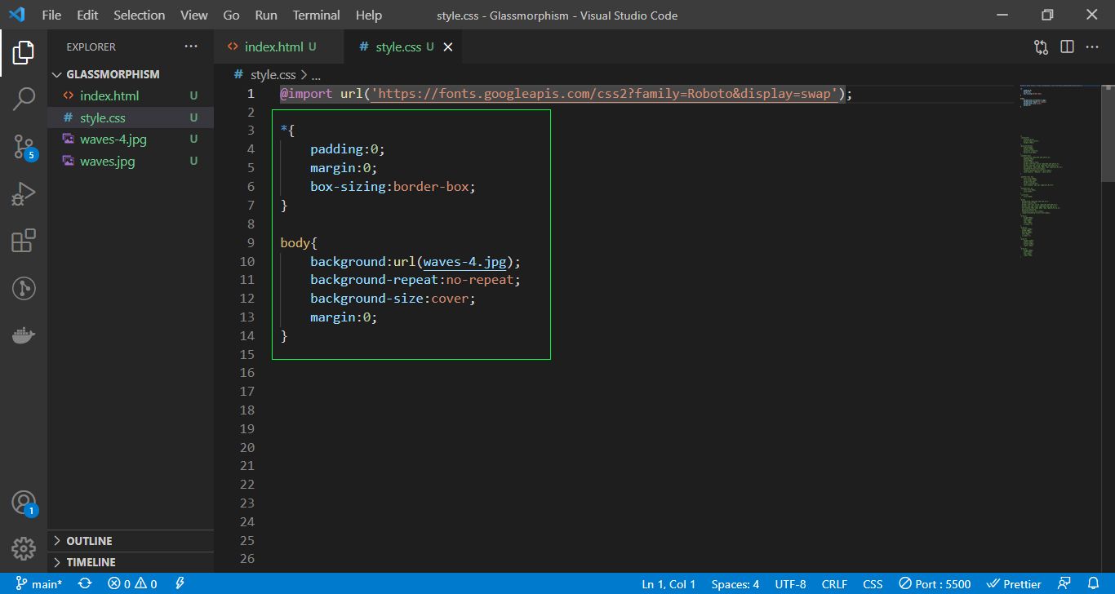Open the Accounts icon in activity bar
1115x594 pixels.
click(x=24, y=503)
